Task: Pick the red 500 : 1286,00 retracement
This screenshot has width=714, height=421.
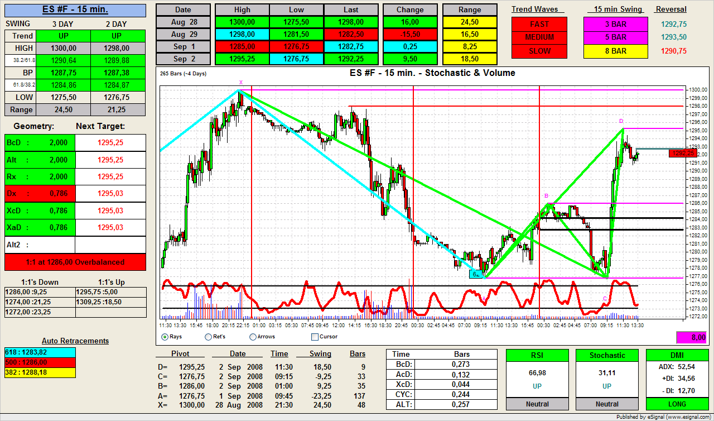Action: pyautogui.click(x=40, y=361)
